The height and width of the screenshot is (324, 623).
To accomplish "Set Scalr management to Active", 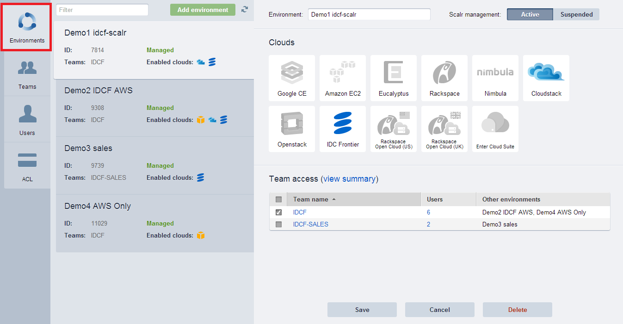I will coord(530,14).
